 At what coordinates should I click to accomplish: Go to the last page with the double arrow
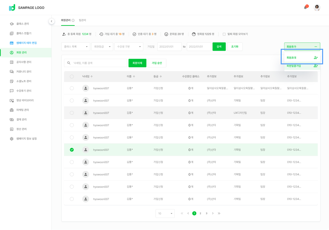[x=219, y=213]
